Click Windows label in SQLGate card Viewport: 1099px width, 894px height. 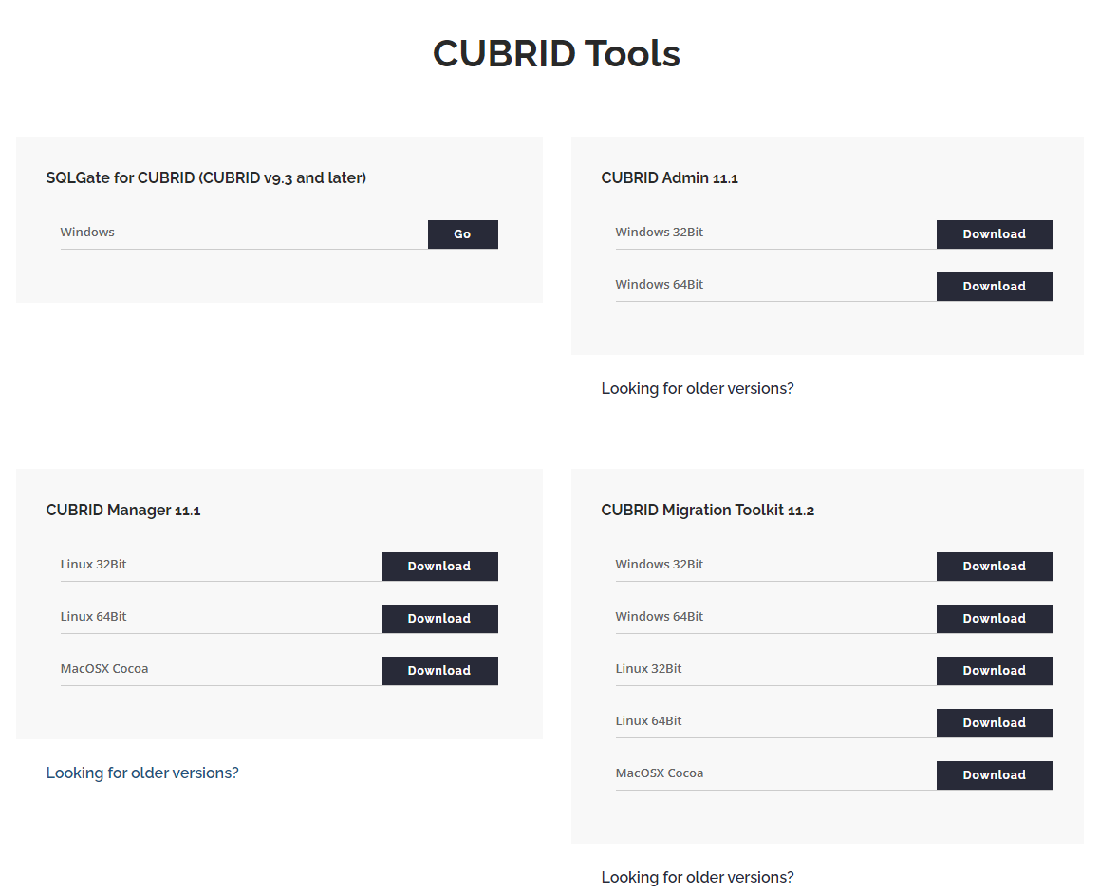click(x=87, y=232)
